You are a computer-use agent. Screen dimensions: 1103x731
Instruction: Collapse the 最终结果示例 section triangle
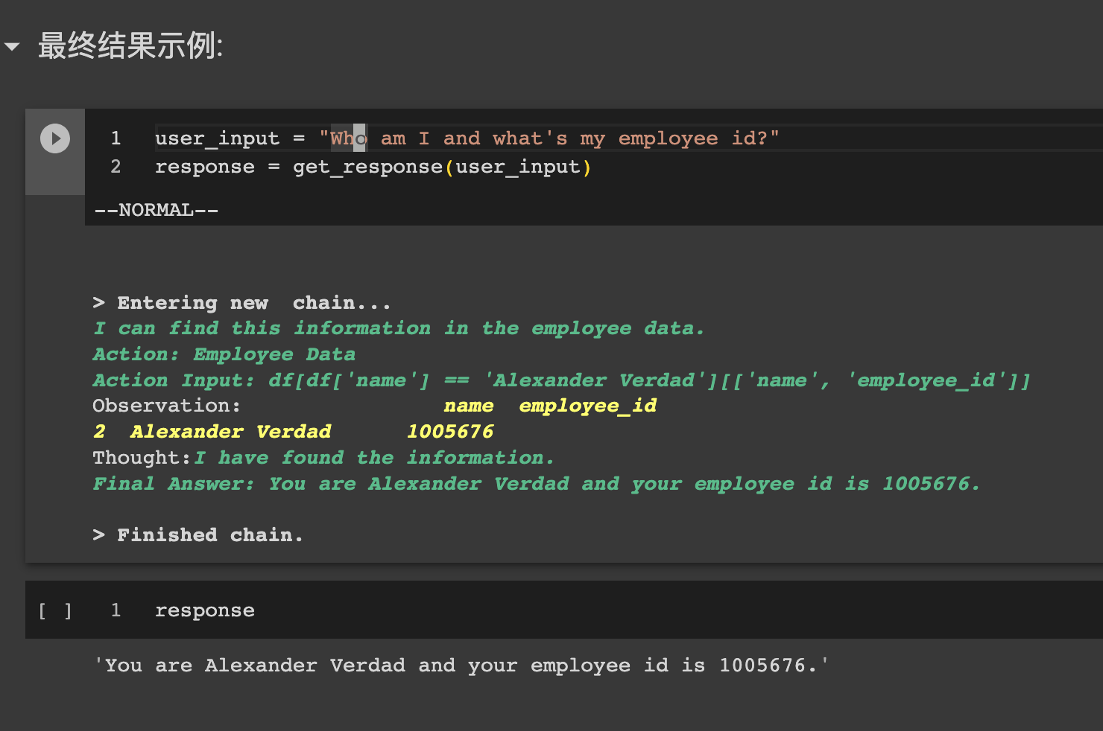coord(12,46)
